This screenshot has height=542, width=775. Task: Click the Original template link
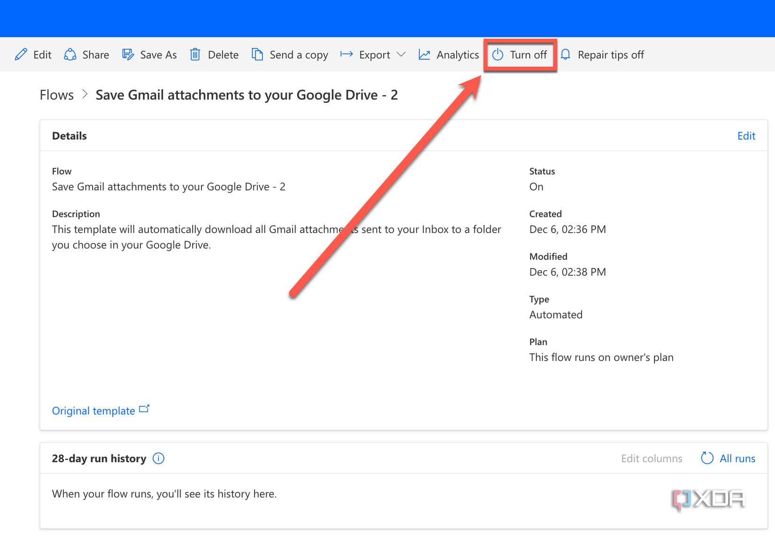click(x=93, y=410)
